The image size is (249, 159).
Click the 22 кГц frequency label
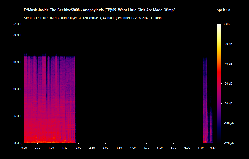[17, 24]
